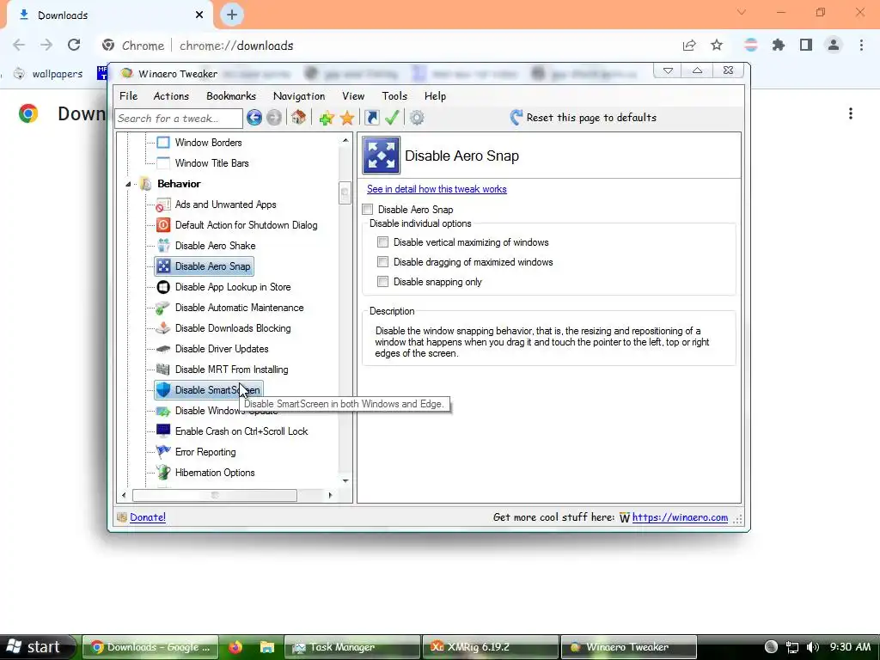Click the Disable Downloads Blocking icon
The image size is (880, 660).
162,328
